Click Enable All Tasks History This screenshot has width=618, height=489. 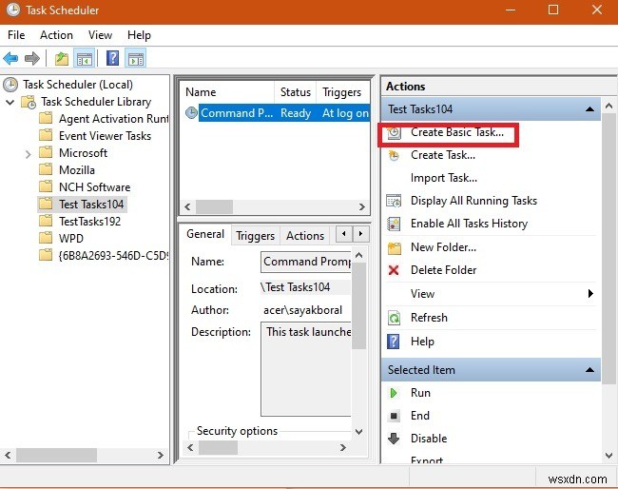469,224
